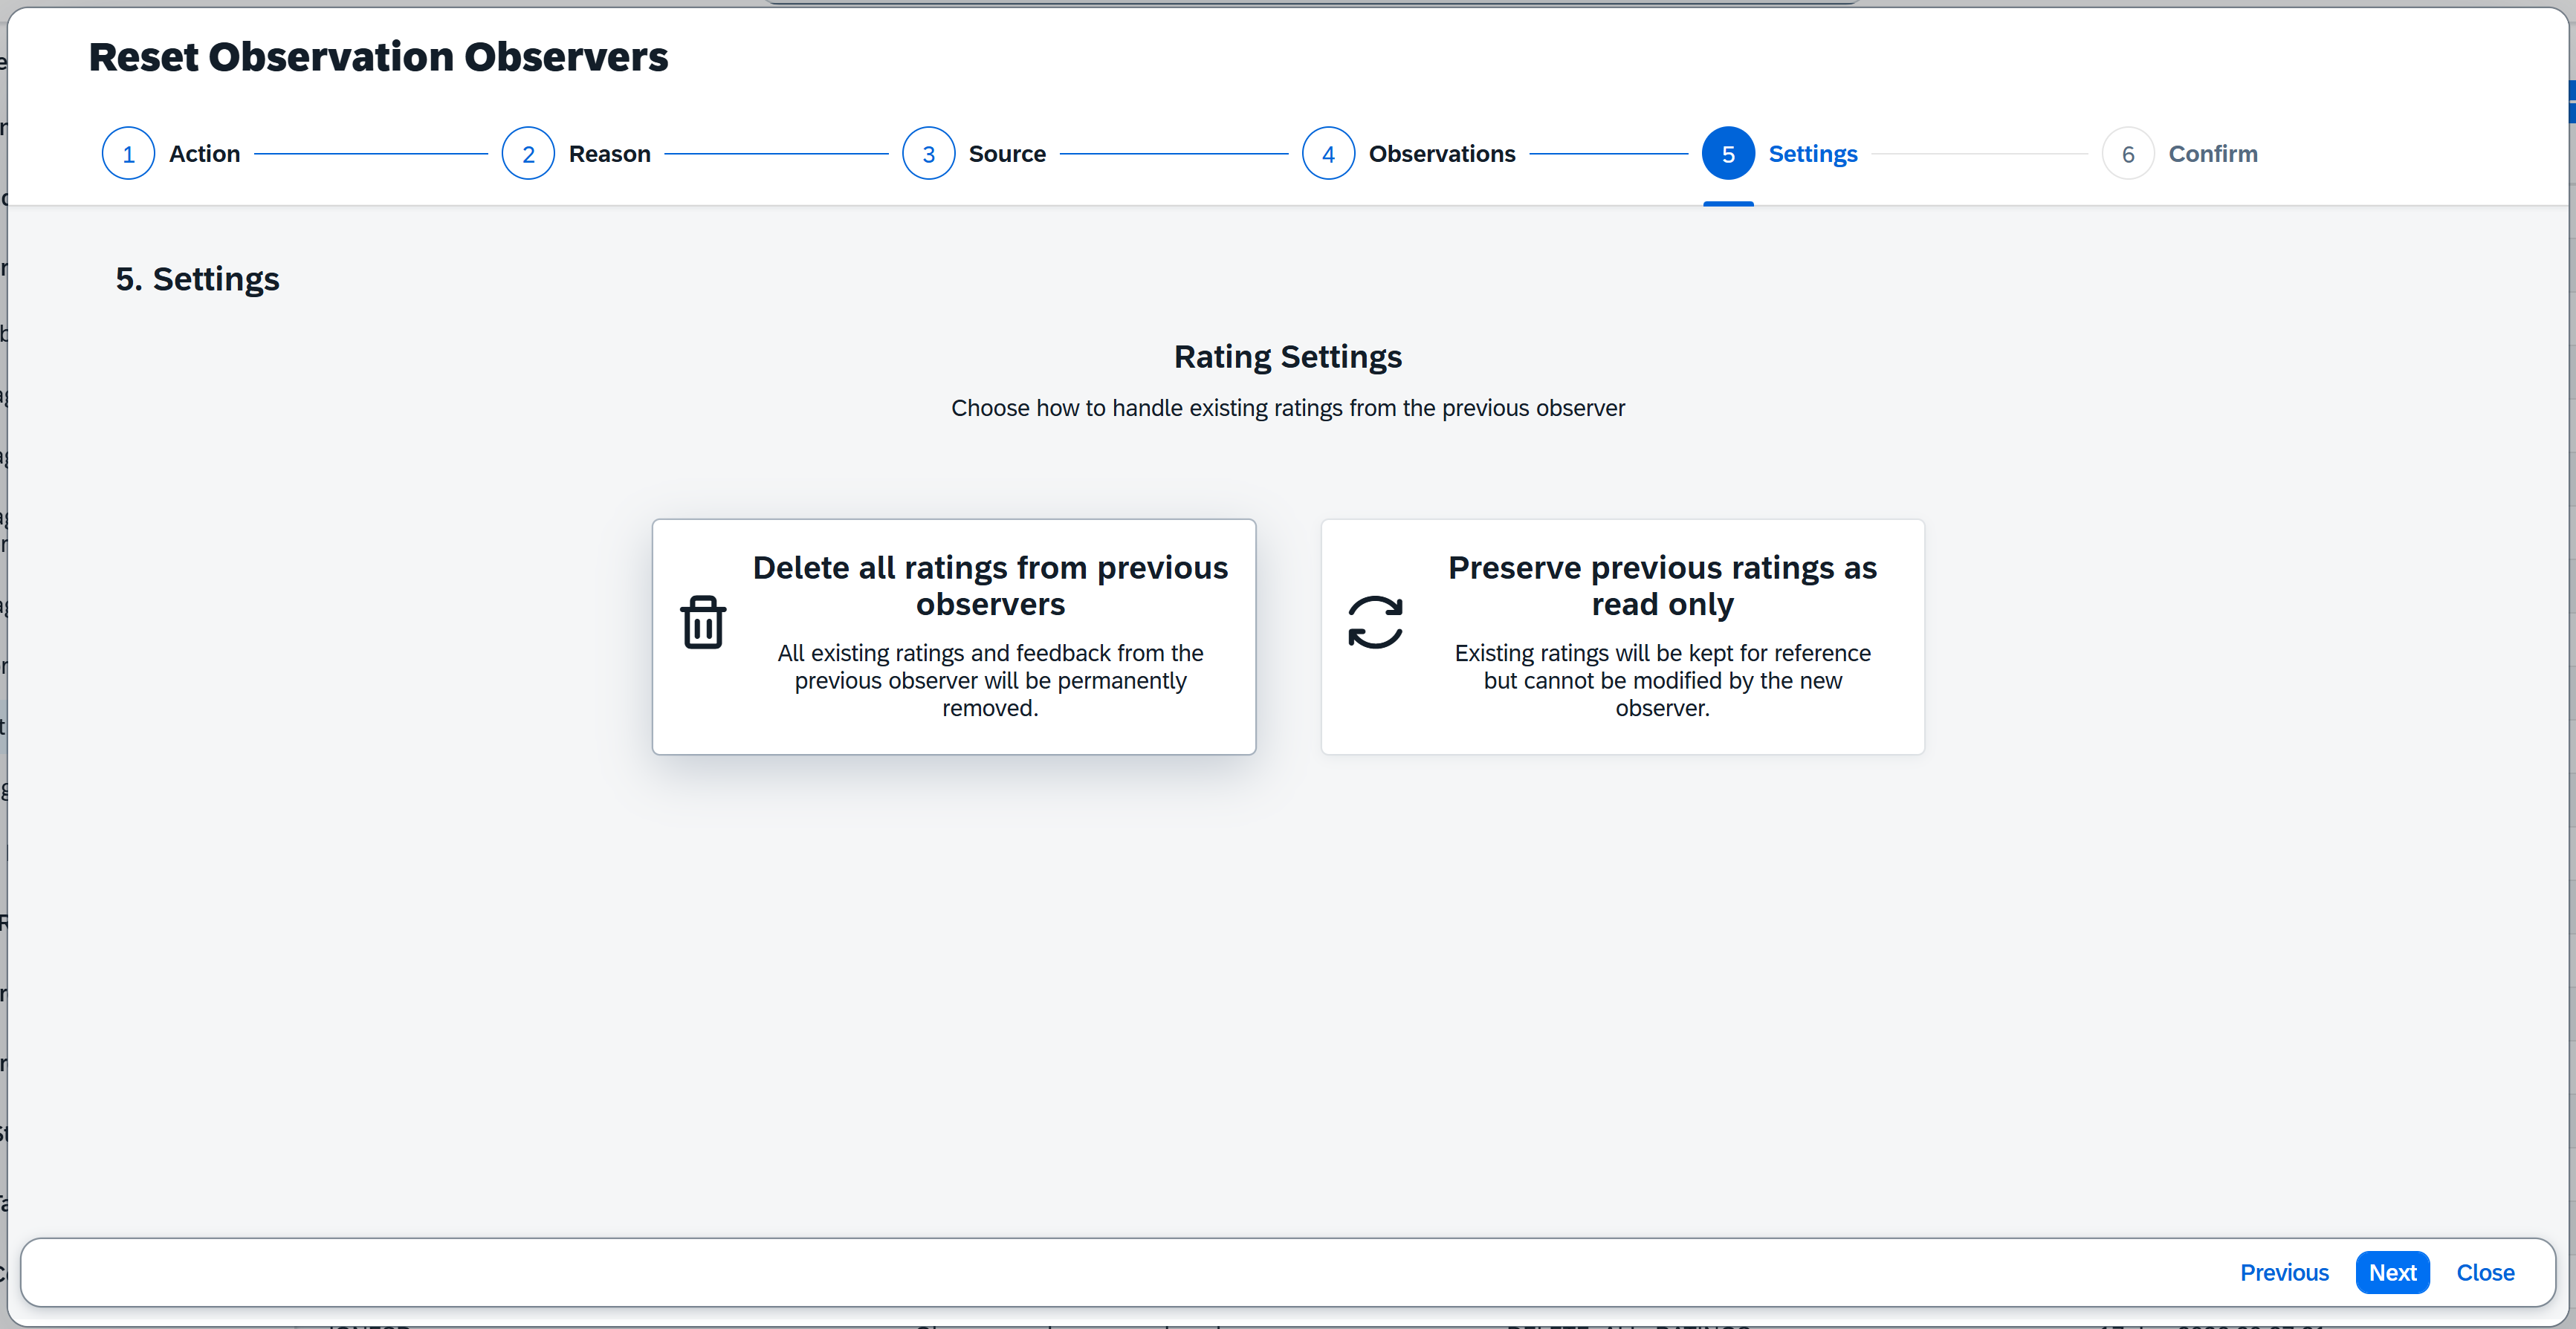Click step 2 circle icon for Reason
Viewport: 2576px width, 1329px height.
[528, 154]
